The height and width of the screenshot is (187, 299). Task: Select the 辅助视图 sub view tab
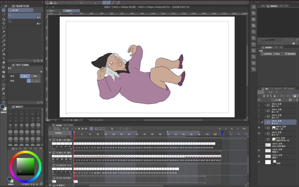(272, 6)
